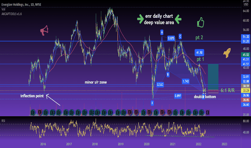Screen dimensions: 251x148
Task: Click the 41.50 price callout on chart
Action: pos(199,52)
